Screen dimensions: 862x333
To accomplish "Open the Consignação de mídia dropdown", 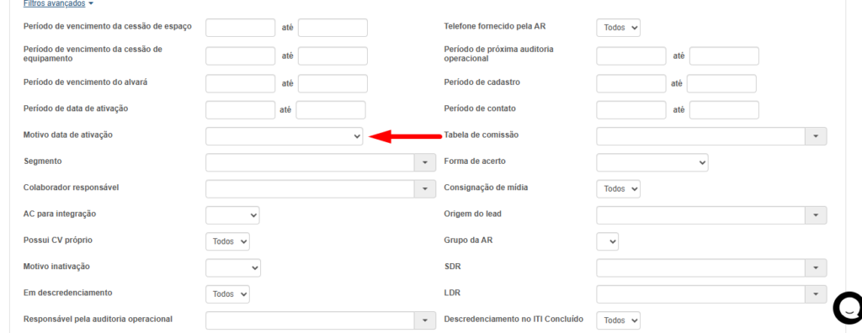I will pos(619,189).
